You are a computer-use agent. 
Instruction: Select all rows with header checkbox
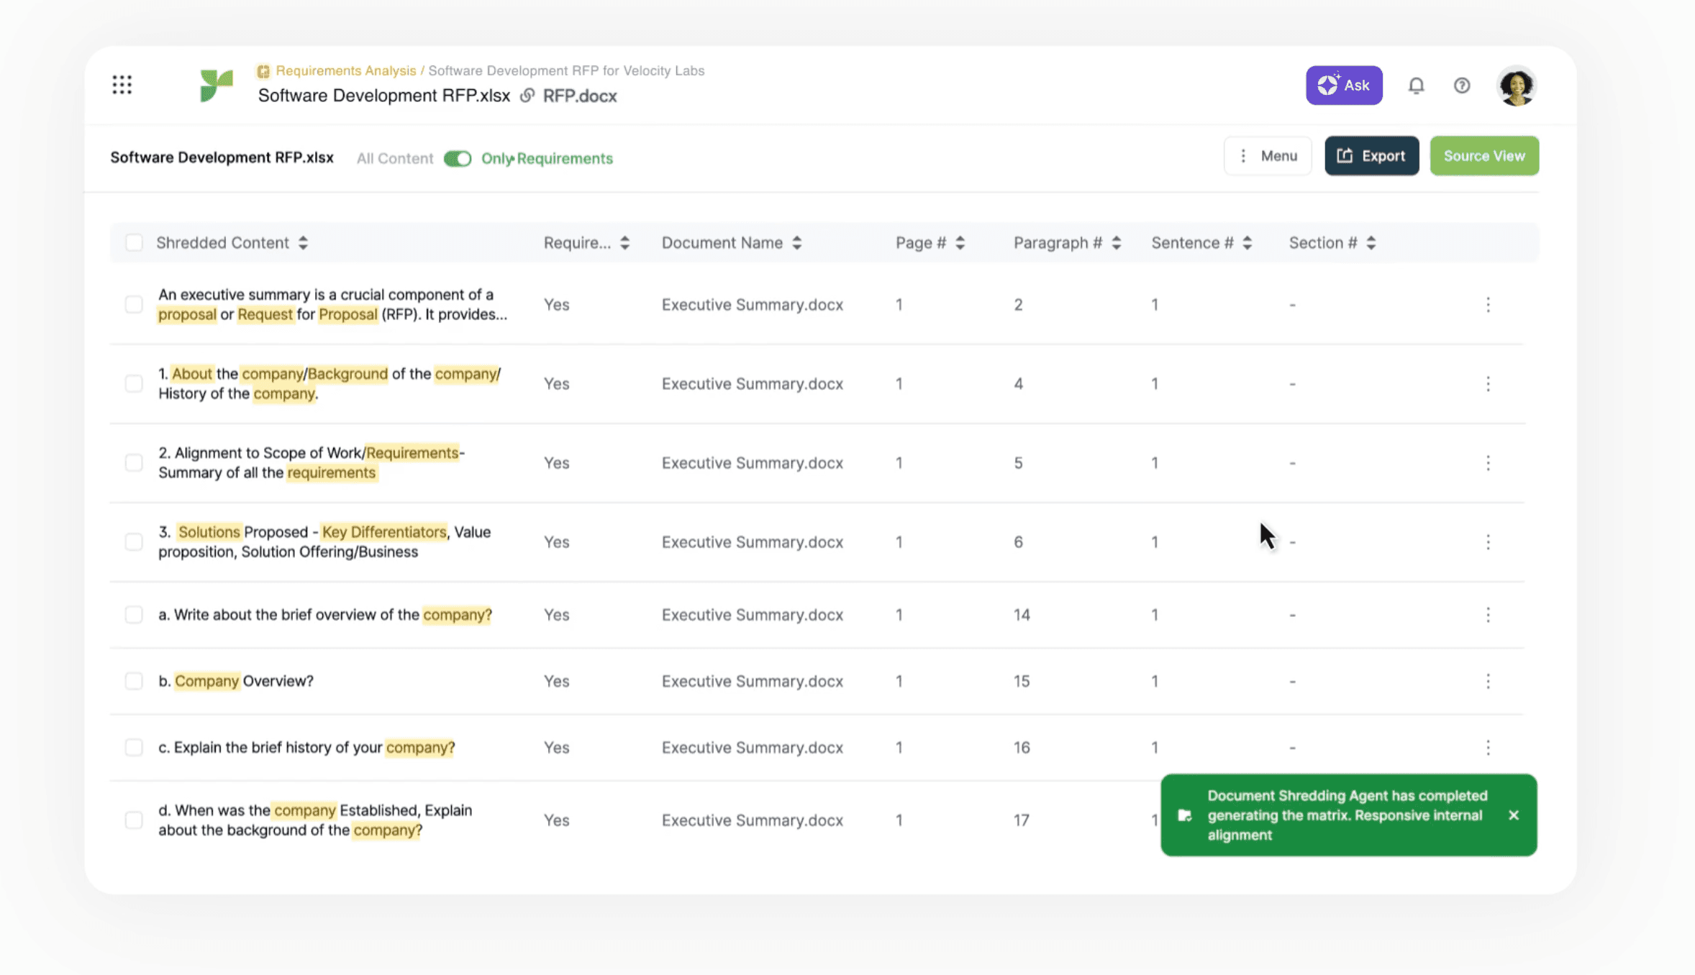[134, 243]
